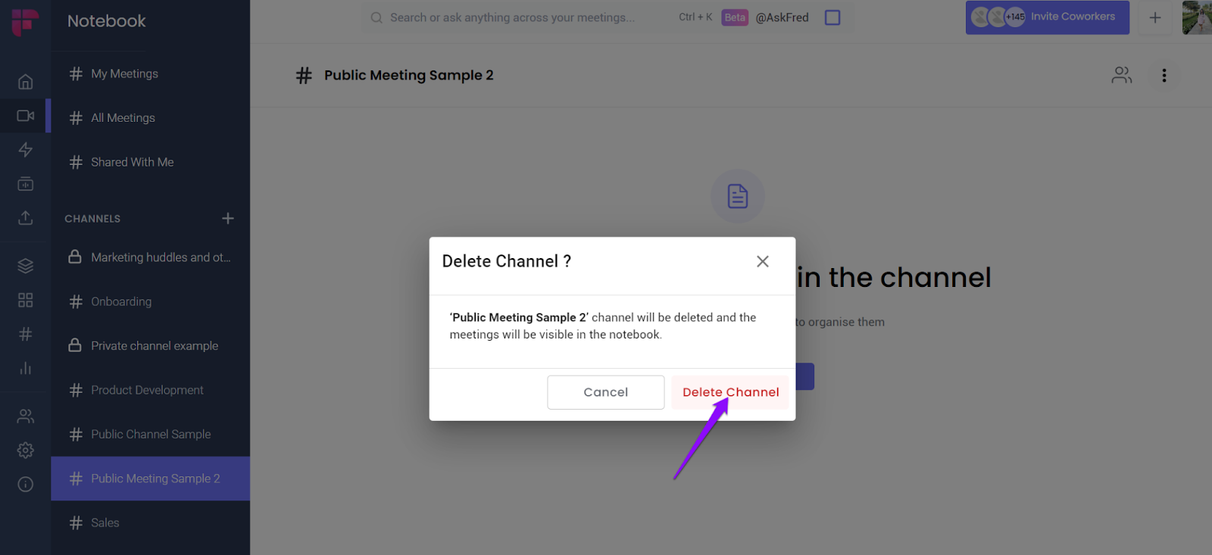Image resolution: width=1212 pixels, height=555 pixels.
Task: Open the three-dot channel options menu
Action: point(1164,75)
